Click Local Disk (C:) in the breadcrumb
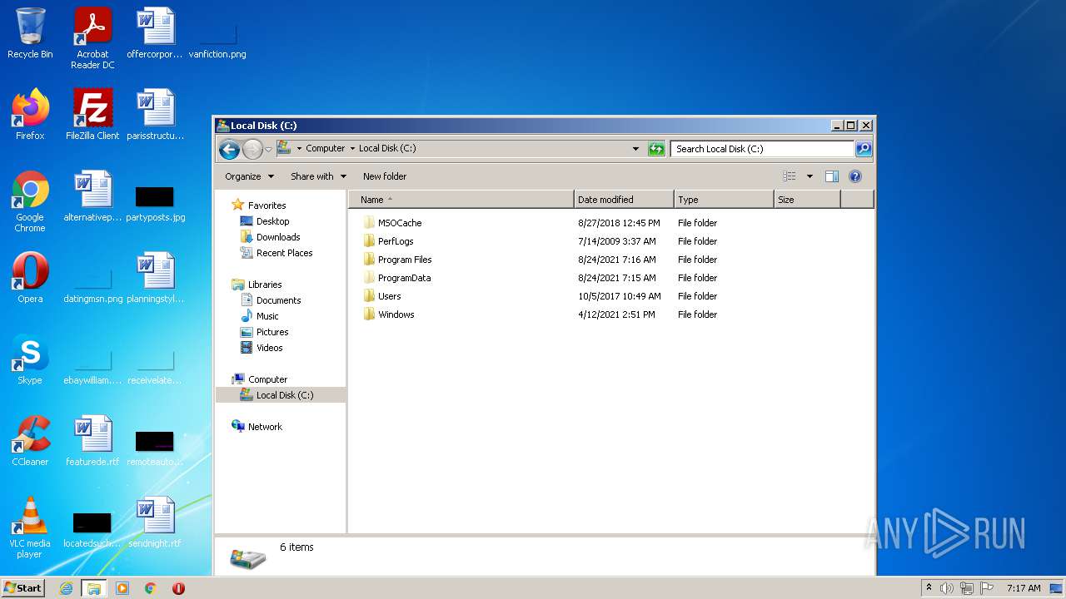 pyautogui.click(x=387, y=148)
